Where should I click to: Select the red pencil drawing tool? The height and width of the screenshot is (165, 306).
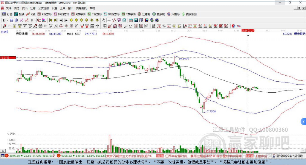(4, 26)
